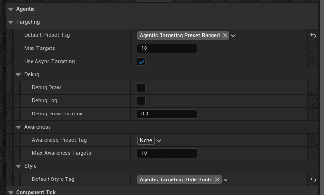The height and width of the screenshot is (195, 324).
Task: Collapse the Agentic category
Action: click(x=11, y=9)
